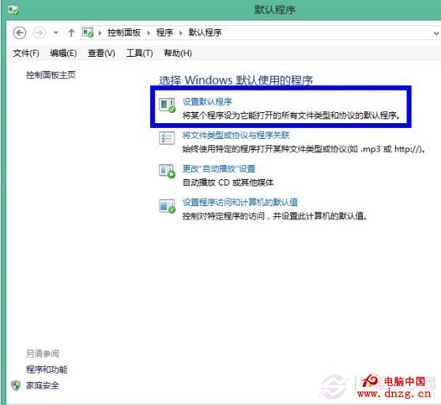Open the recent locations dropdown arrow
The height and width of the screenshot is (405, 441).
56,33
